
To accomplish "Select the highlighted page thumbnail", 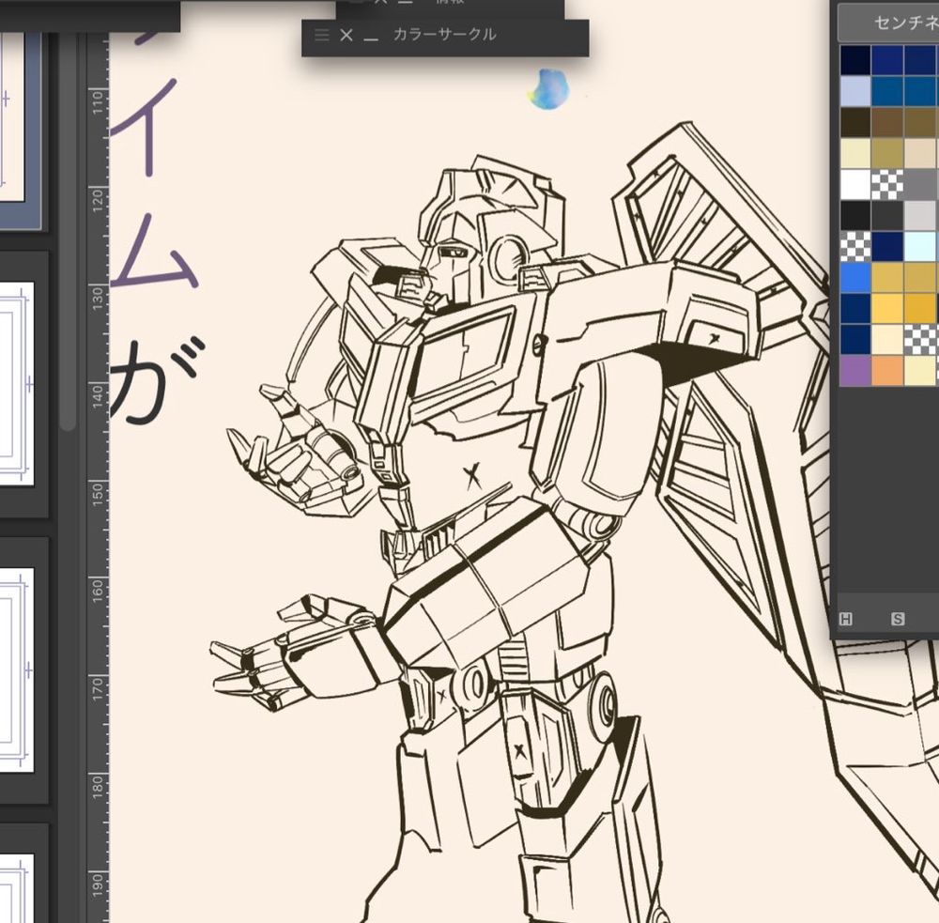I will (x=20, y=131).
